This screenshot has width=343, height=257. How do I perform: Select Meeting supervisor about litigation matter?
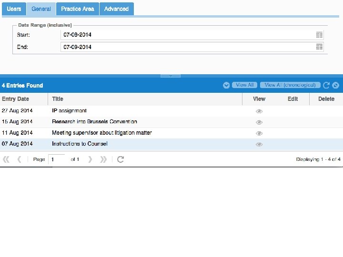[x=102, y=133]
